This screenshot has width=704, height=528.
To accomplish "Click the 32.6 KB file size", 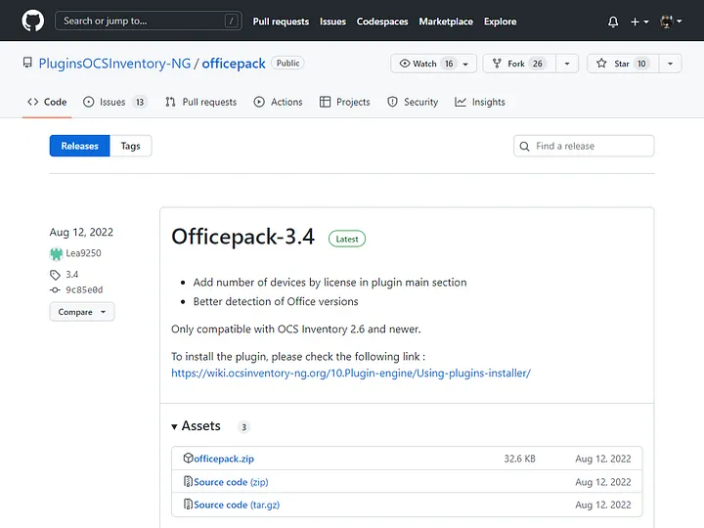I will [x=519, y=459].
